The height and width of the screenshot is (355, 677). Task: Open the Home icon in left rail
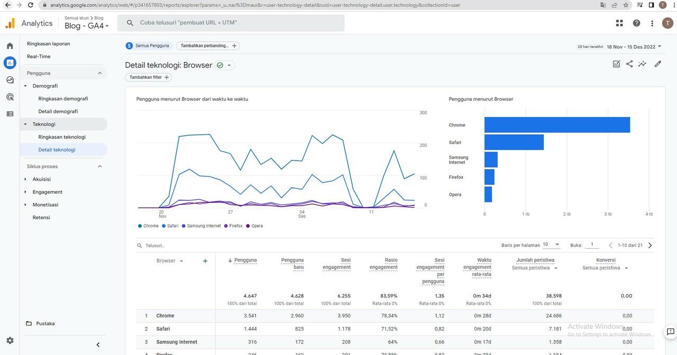(x=10, y=46)
